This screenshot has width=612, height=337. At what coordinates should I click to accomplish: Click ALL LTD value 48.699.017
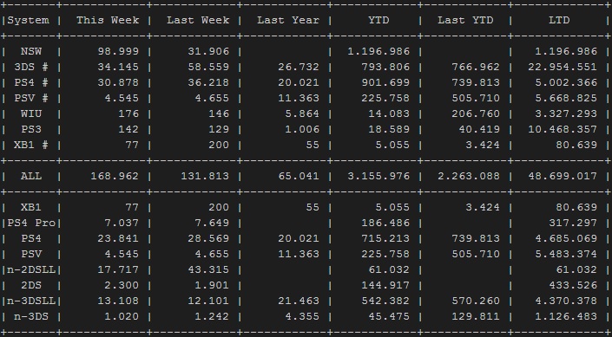tap(563, 176)
